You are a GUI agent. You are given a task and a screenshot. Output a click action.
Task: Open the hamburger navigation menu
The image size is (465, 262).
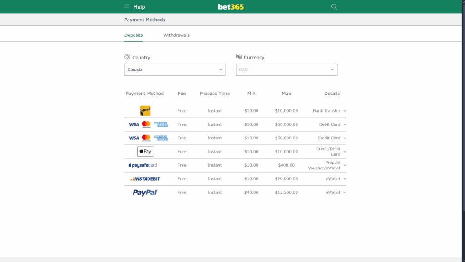[x=126, y=6]
